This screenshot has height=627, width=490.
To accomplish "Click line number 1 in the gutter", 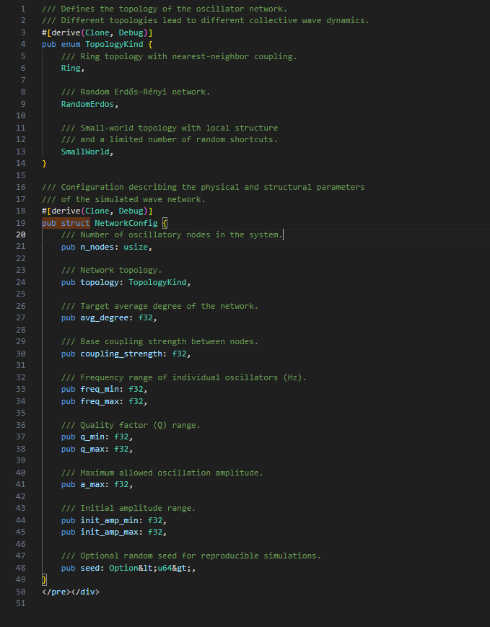I will (x=23, y=9).
